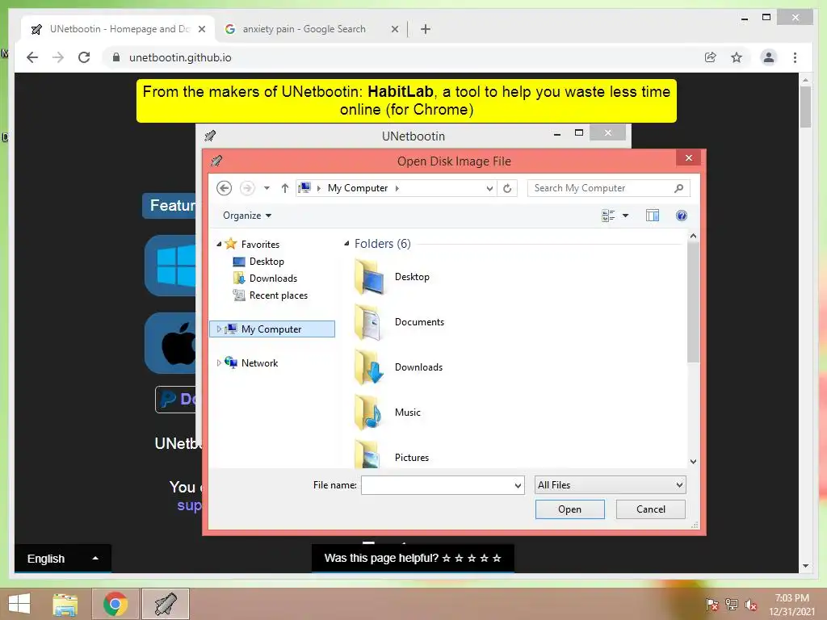Go up one folder level
This screenshot has height=620, width=827.
tap(285, 188)
